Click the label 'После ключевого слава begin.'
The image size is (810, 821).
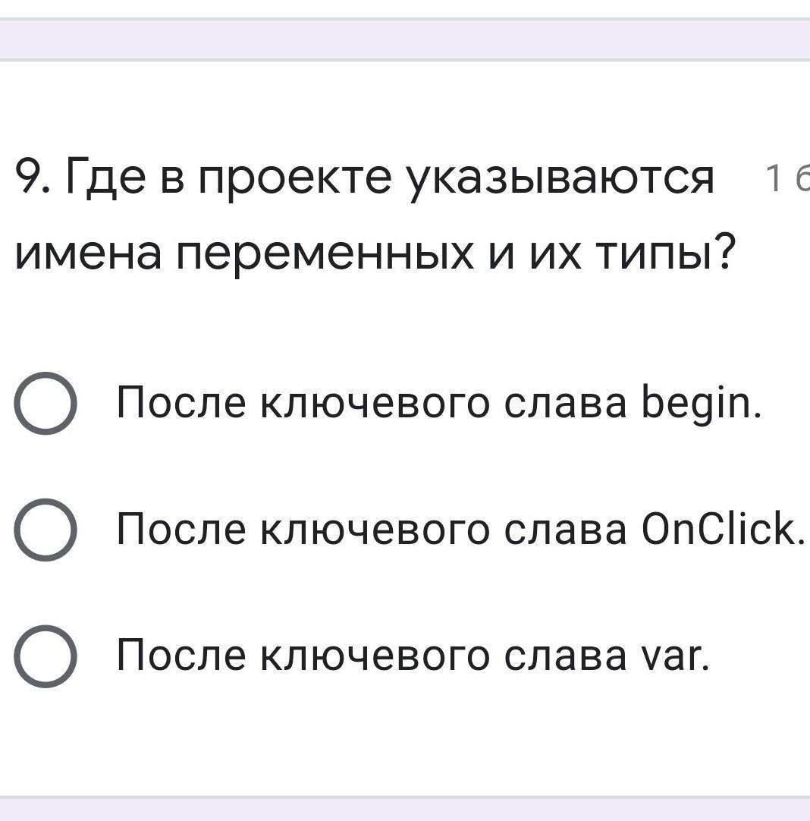pyautogui.click(x=438, y=403)
